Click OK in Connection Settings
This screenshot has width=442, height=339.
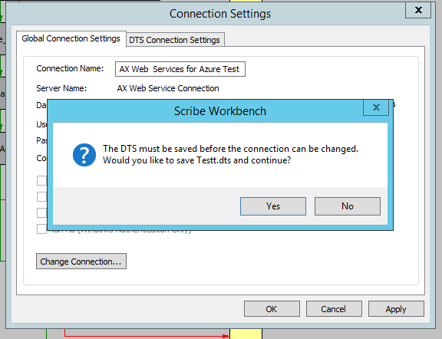272,309
